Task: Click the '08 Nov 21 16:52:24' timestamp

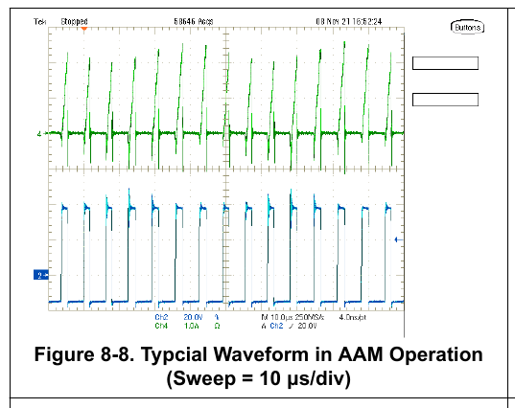Action: pyautogui.click(x=349, y=22)
